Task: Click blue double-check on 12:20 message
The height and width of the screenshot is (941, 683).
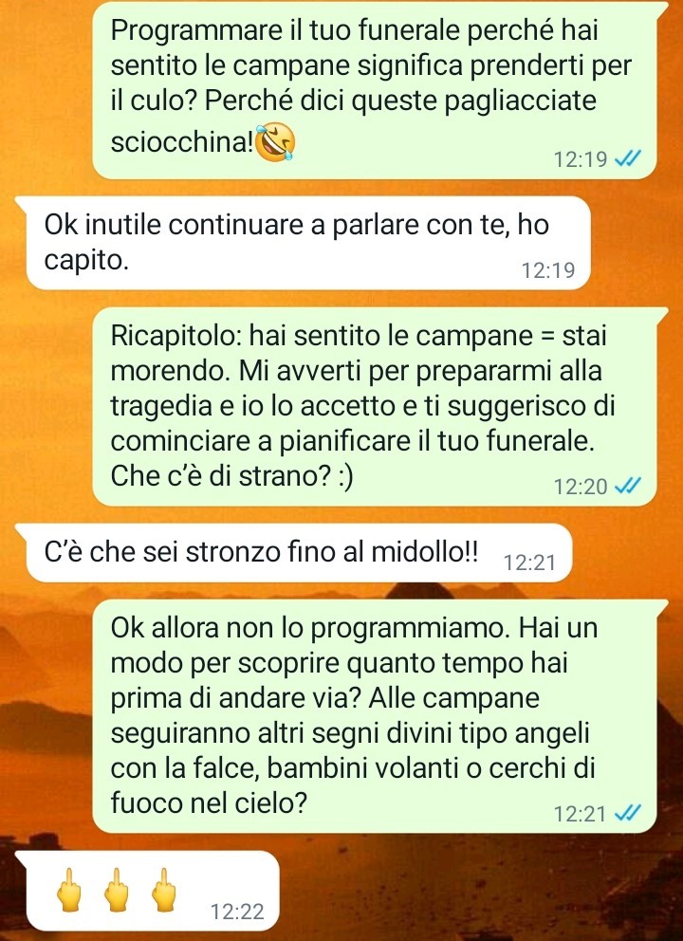Action: pos(628,485)
